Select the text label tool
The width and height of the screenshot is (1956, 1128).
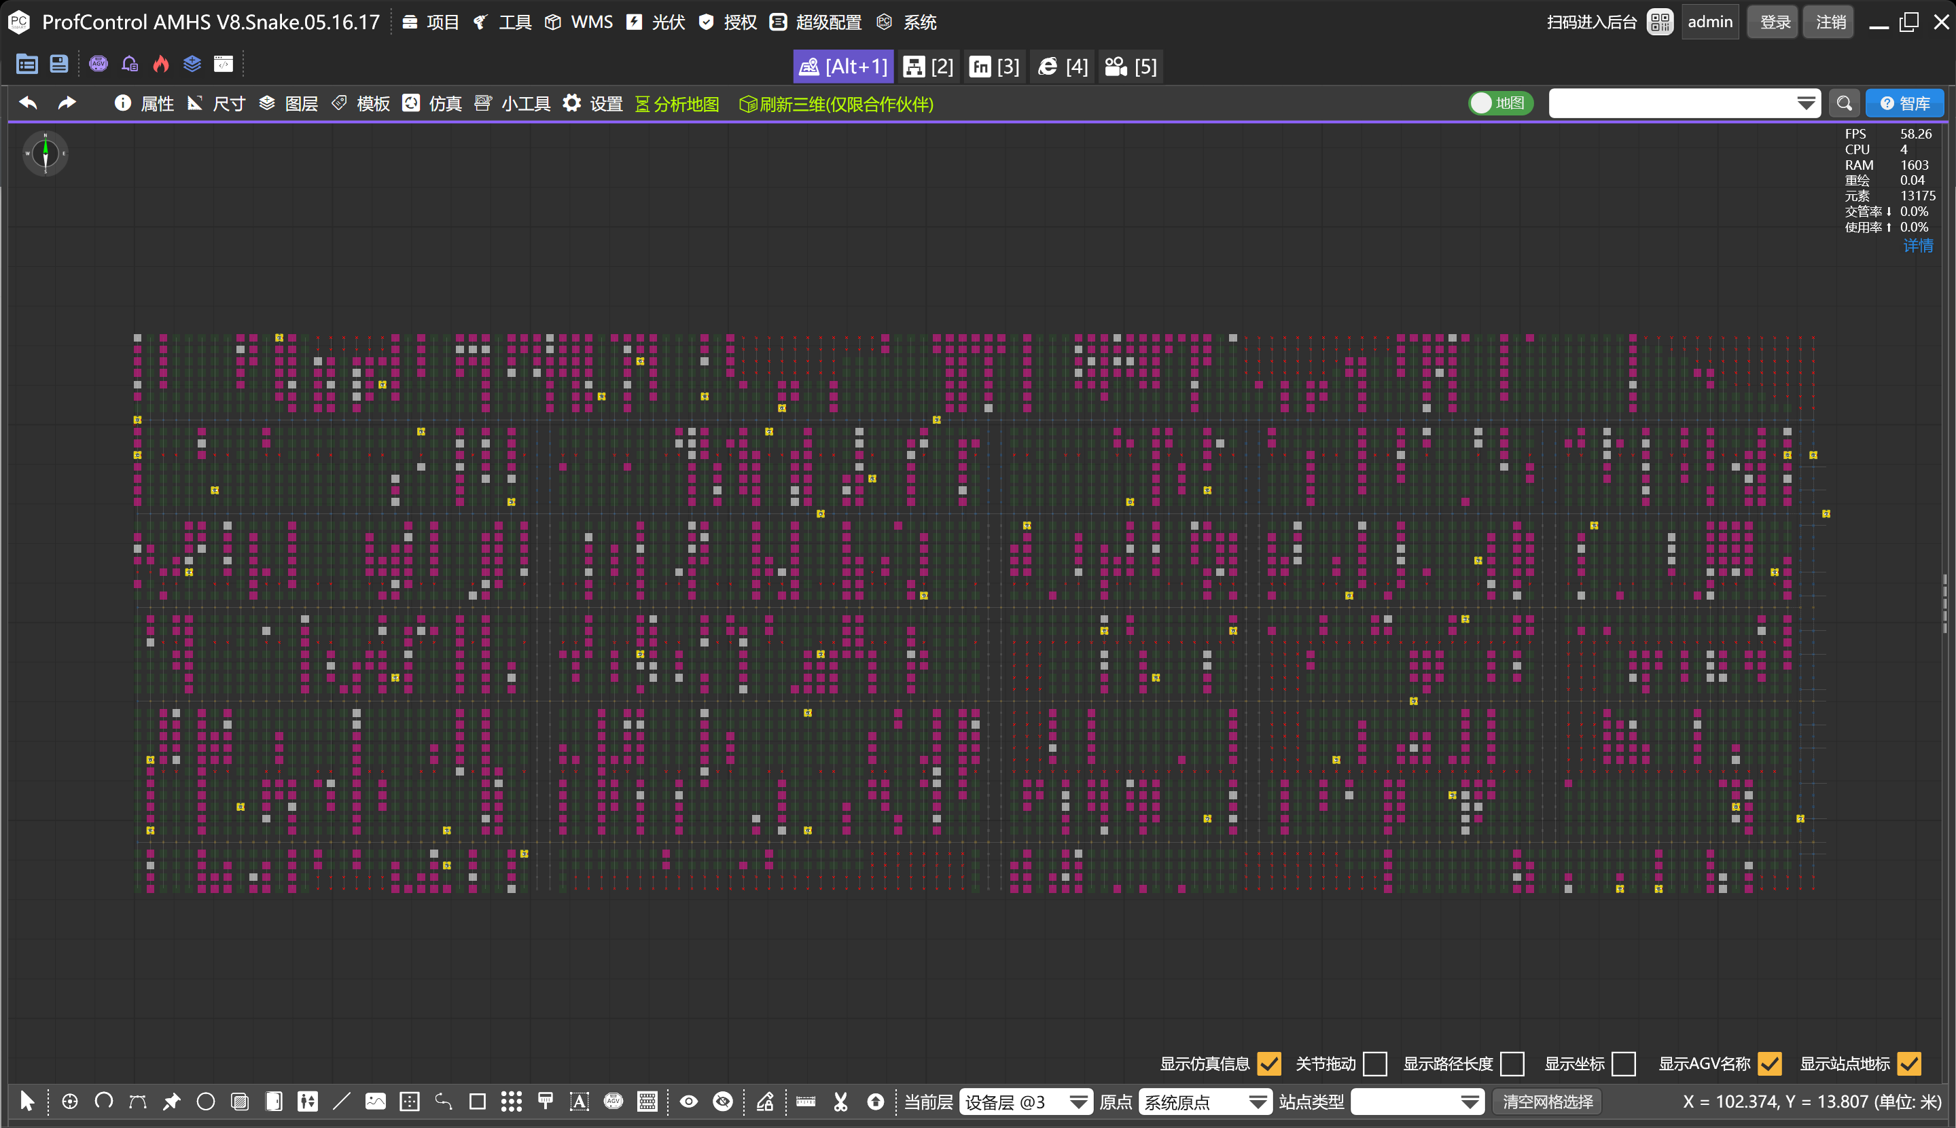tap(579, 1101)
